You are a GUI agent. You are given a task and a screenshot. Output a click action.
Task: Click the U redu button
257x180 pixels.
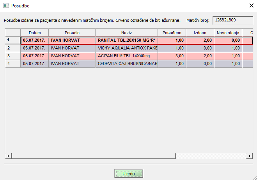click(x=129, y=173)
